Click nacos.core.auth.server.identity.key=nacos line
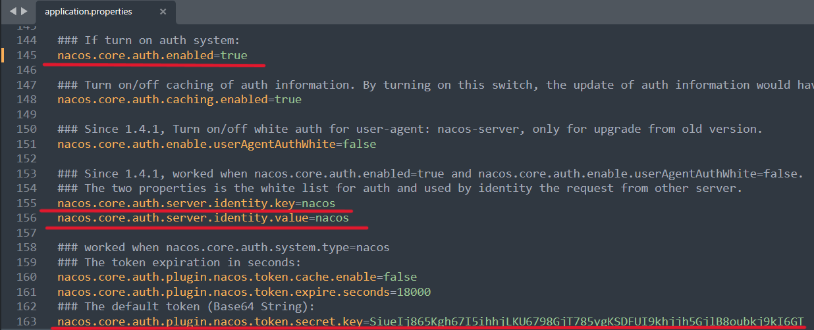 (196, 203)
